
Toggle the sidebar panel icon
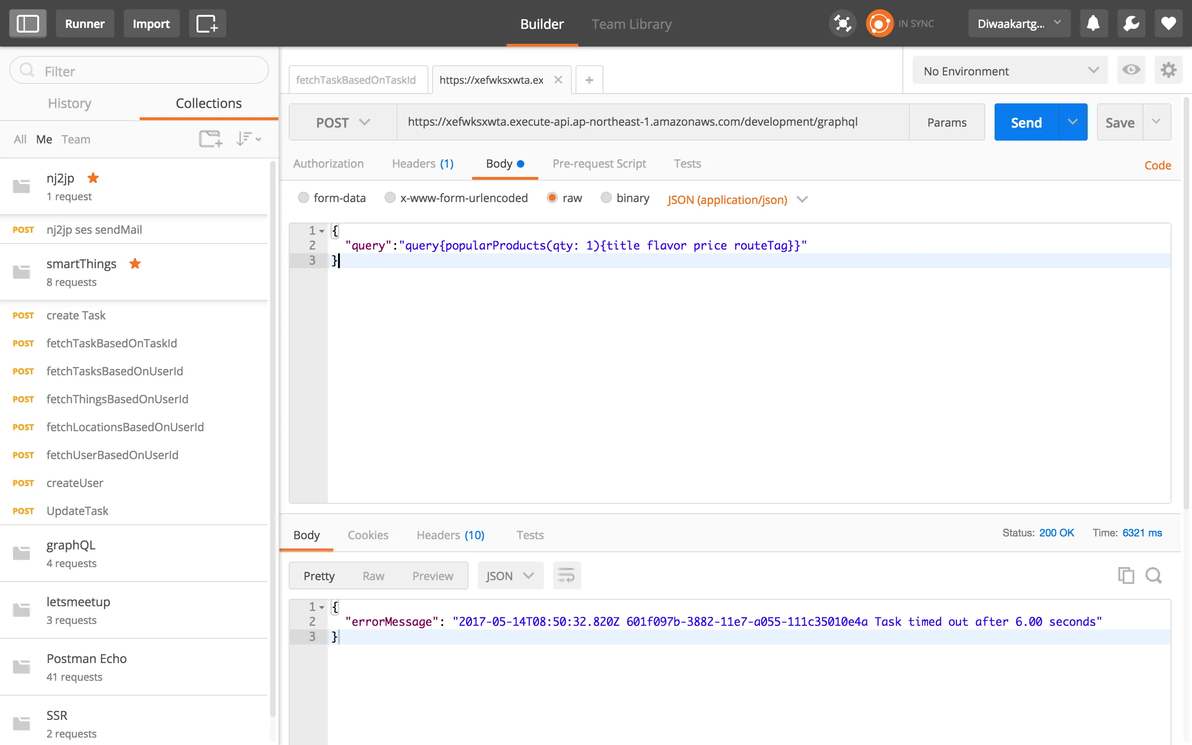(x=27, y=23)
